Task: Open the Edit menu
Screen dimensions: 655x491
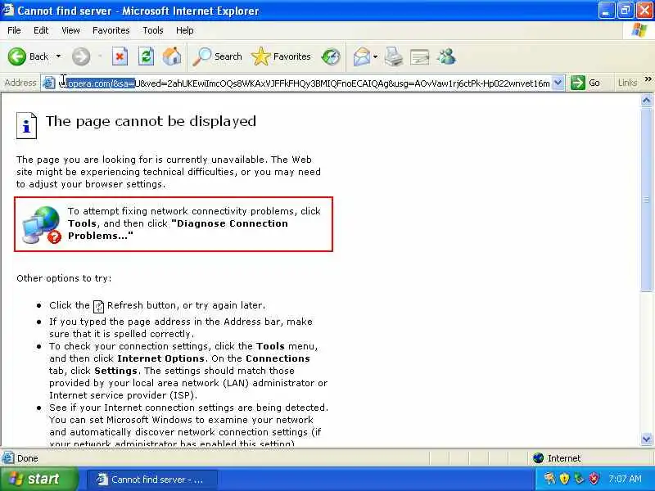Action: pos(41,30)
